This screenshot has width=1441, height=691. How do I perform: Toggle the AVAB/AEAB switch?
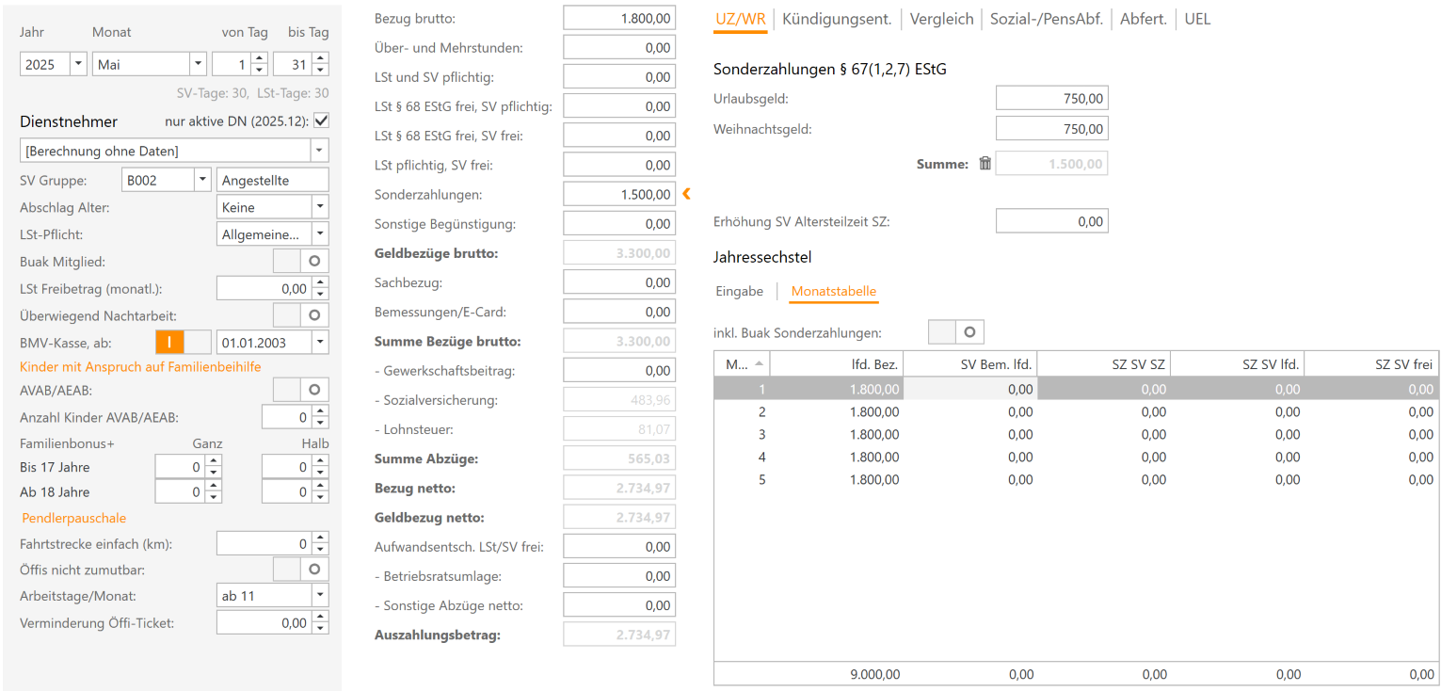(x=313, y=388)
